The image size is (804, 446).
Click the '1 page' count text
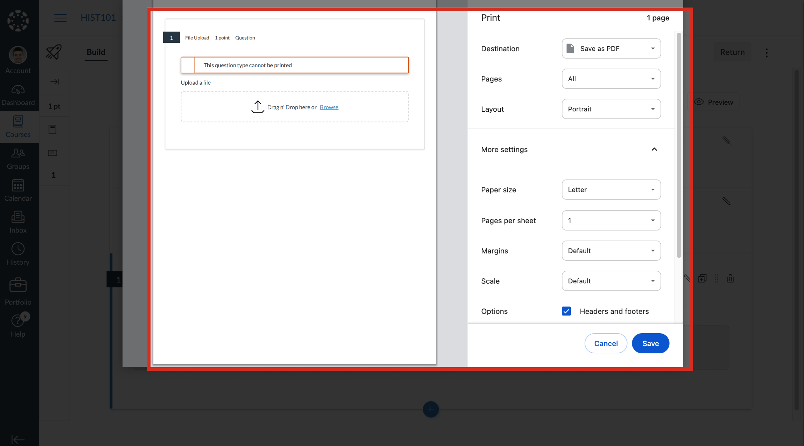(658, 18)
